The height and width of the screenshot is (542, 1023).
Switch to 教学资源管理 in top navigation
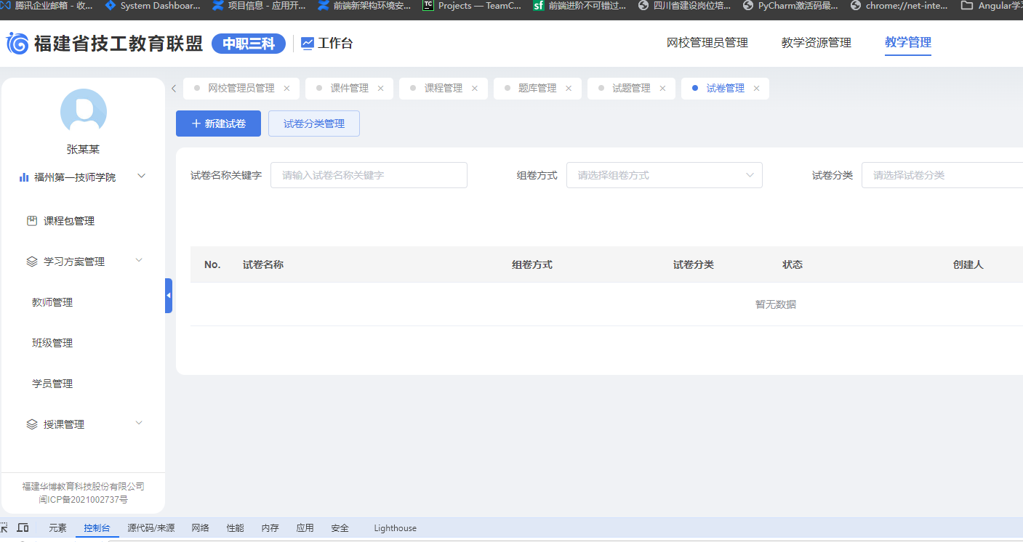point(816,43)
